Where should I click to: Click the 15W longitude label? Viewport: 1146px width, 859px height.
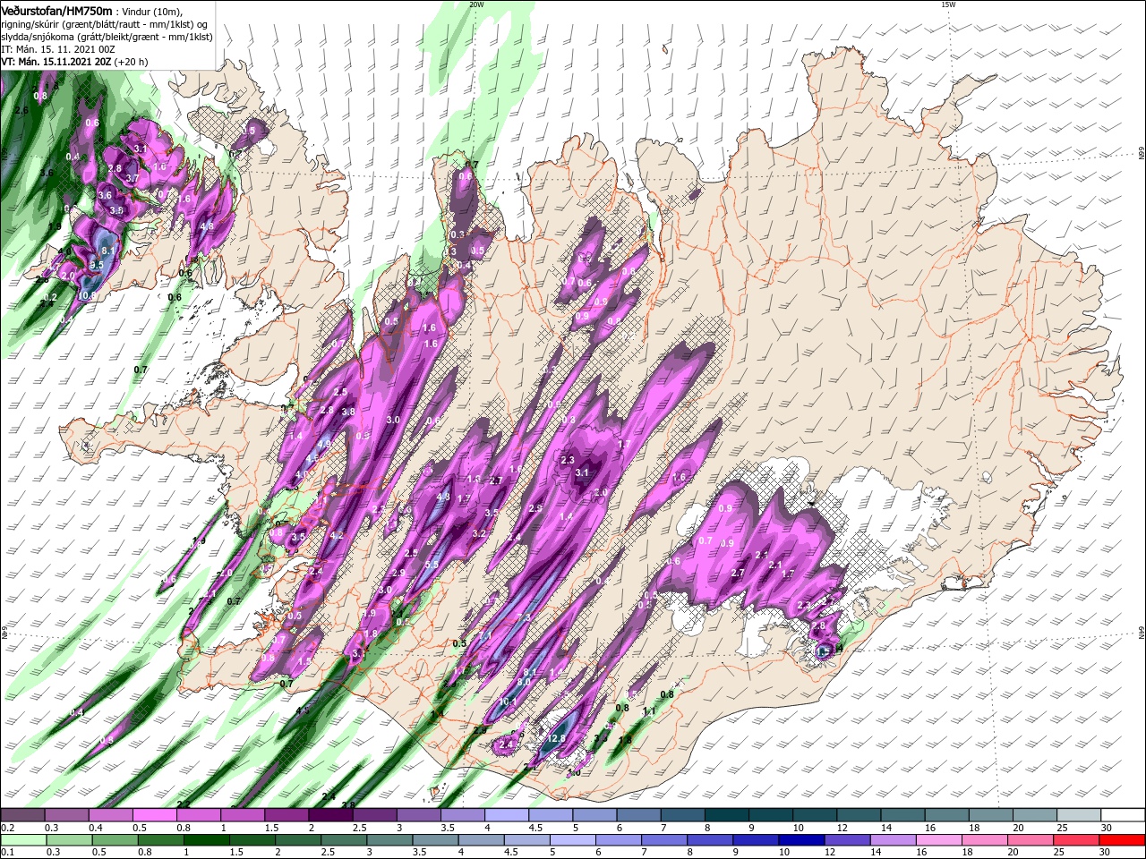pyautogui.click(x=949, y=4)
